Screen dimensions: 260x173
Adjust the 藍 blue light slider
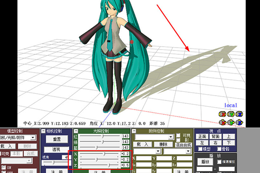[x=100, y=147]
